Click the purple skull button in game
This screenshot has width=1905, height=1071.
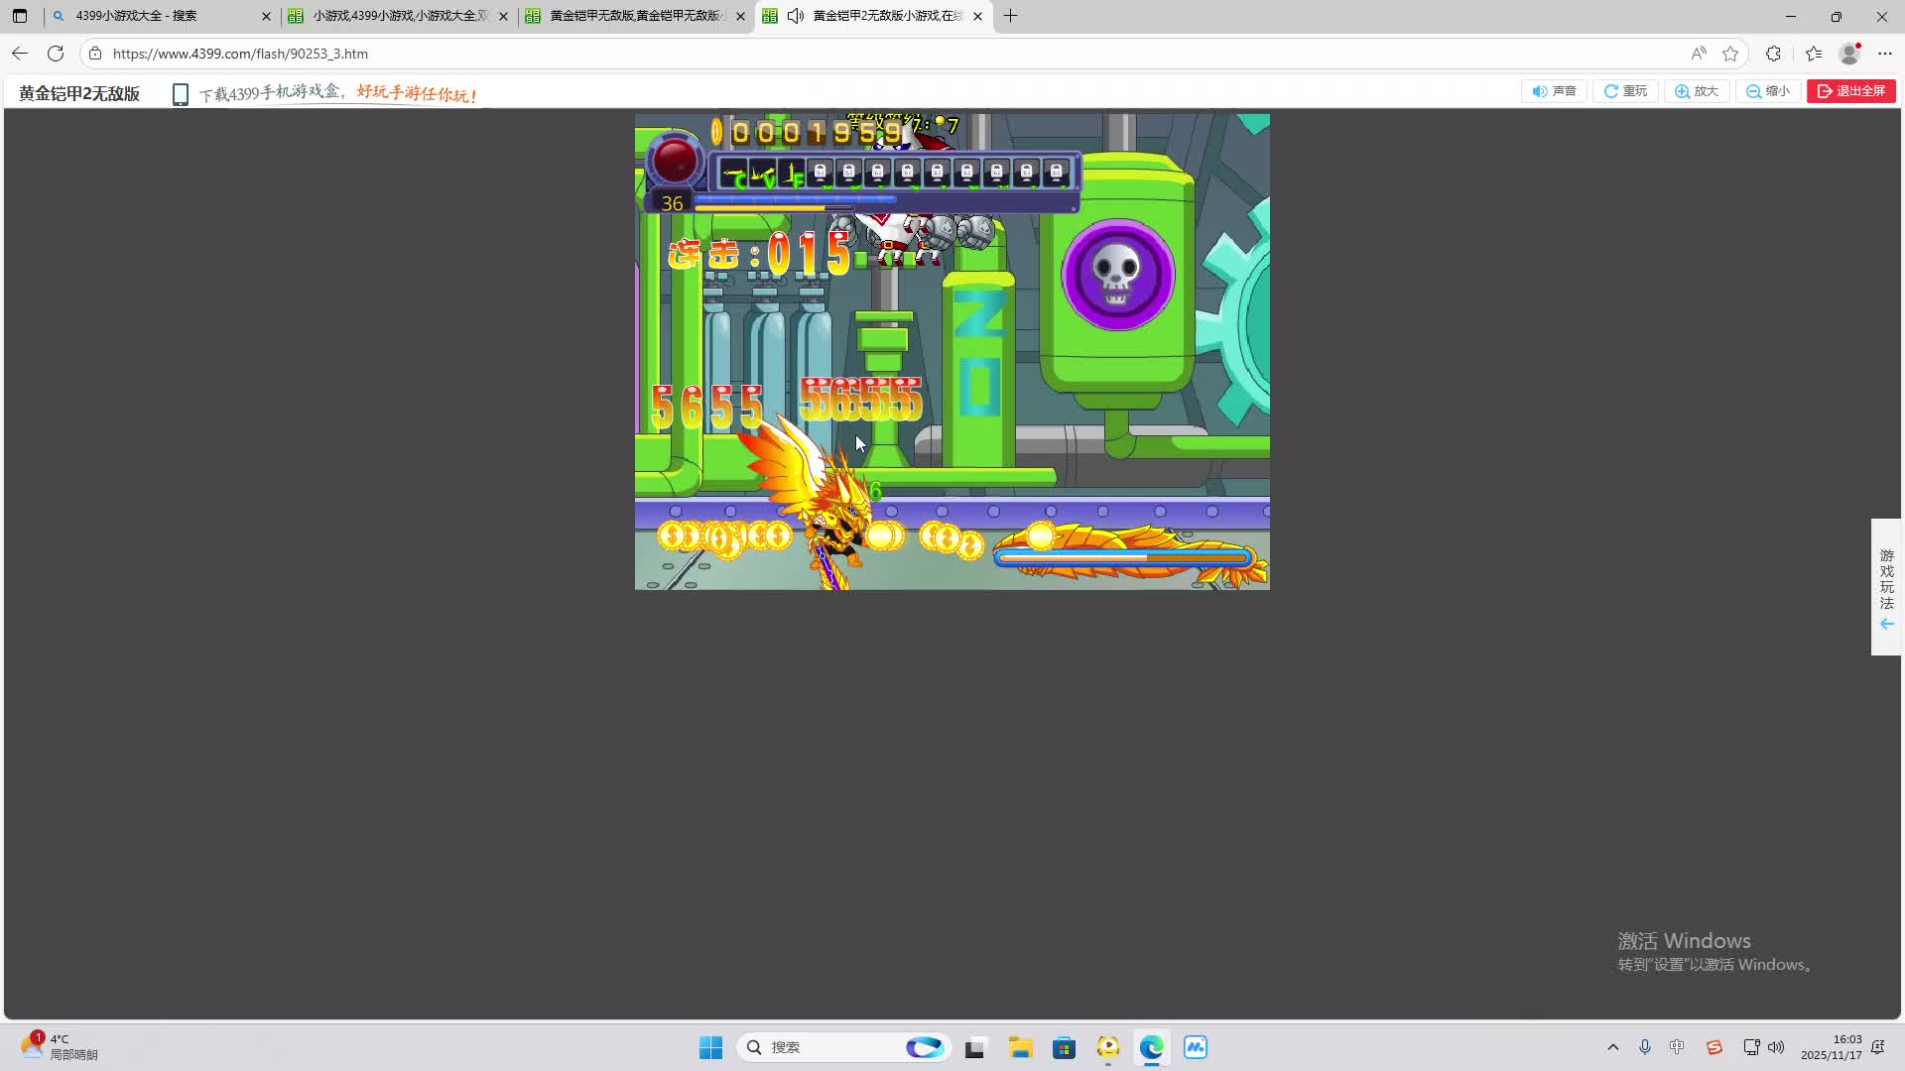point(1118,275)
